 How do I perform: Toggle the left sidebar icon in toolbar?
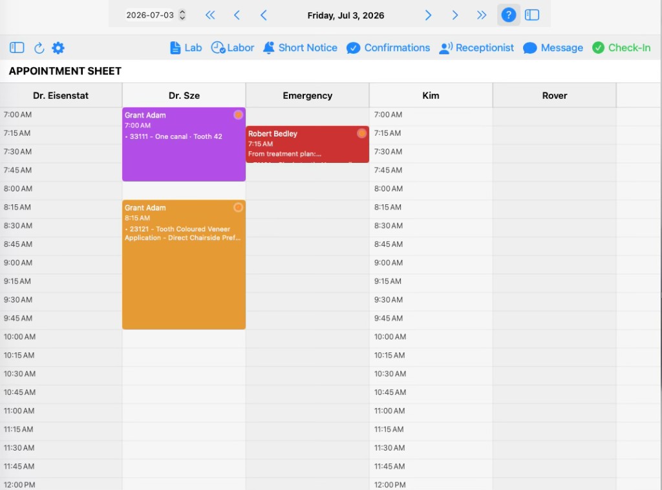[x=17, y=48]
